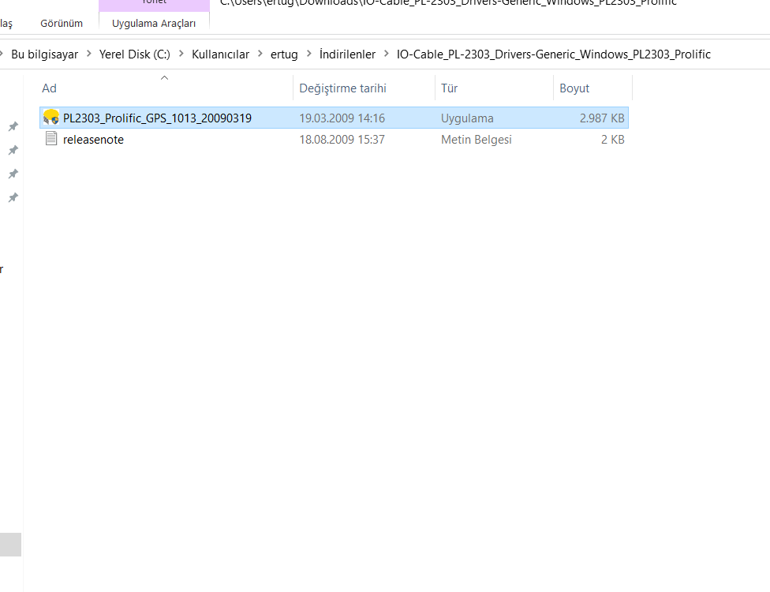Go to İndirilenler in the breadcrumb
This screenshot has height=592, width=770.
click(x=347, y=54)
